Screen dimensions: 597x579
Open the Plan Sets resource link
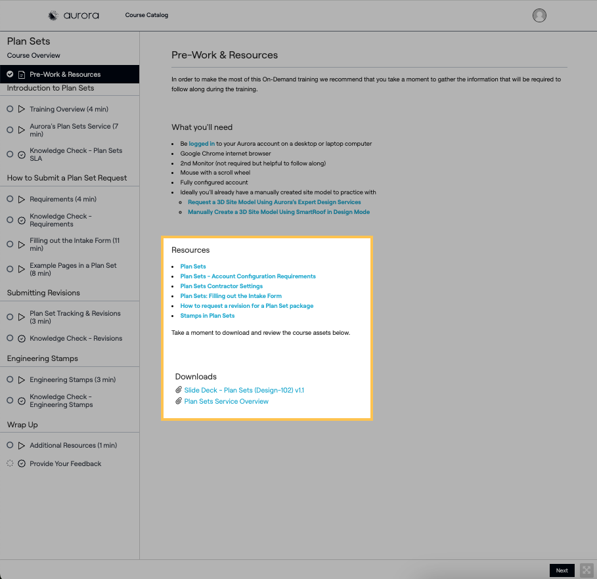tap(193, 267)
